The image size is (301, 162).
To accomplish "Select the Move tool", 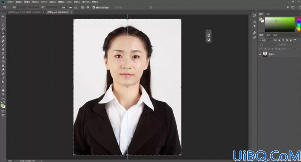I will coord(3,17).
